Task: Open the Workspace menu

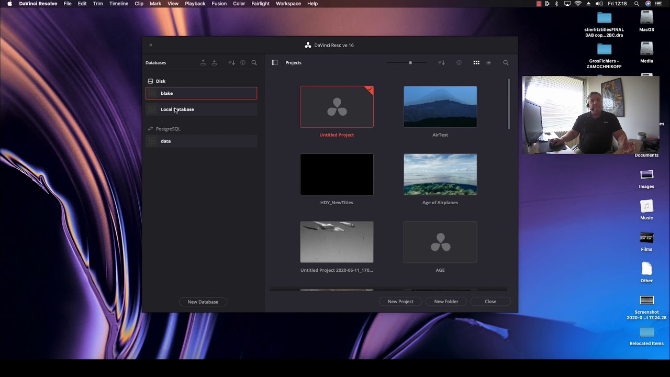Action: (288, 4)
